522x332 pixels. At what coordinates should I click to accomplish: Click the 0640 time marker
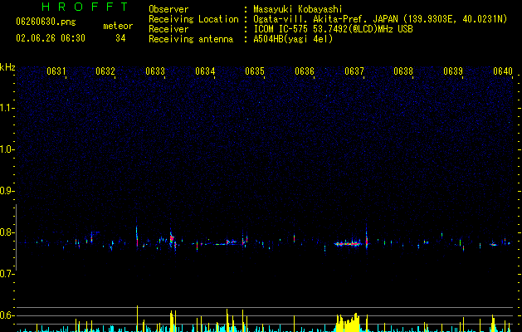coord(503,71)
